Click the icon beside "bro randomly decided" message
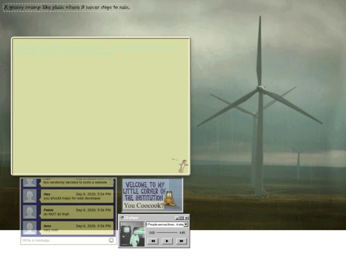This screenshot has height=259, width=346. click(x=112, y=182)
